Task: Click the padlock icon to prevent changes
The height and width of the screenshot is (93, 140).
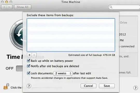Action: tap(6, 87)
